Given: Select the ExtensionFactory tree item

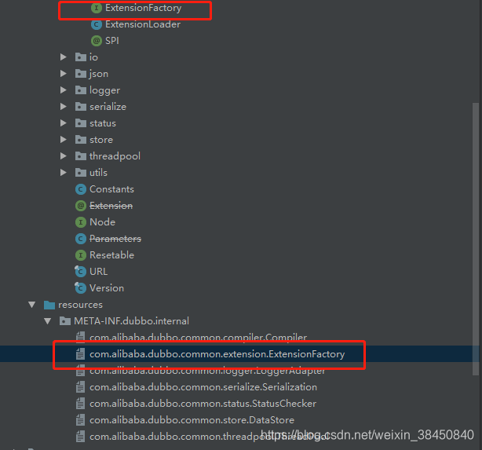Looking at the screenshot, I should coord(143,8).
